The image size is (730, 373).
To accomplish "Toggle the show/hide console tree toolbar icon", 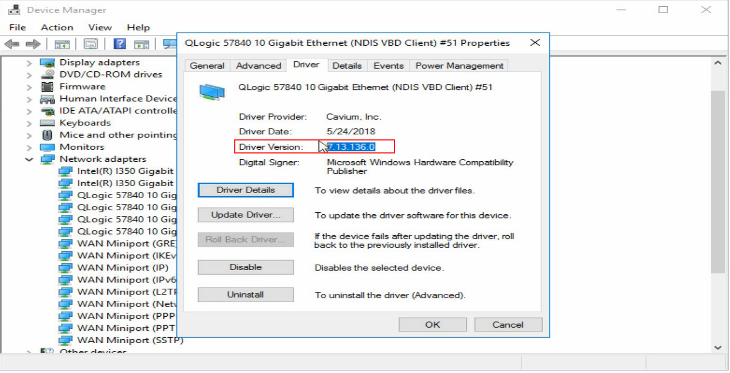I will coord(62,44).
